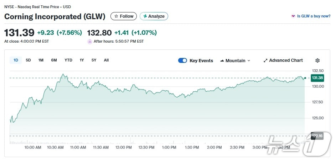The width and height of the screenshot is (336, 161).
Task: Choose the 5Y chart range
Action: [94, 60]
